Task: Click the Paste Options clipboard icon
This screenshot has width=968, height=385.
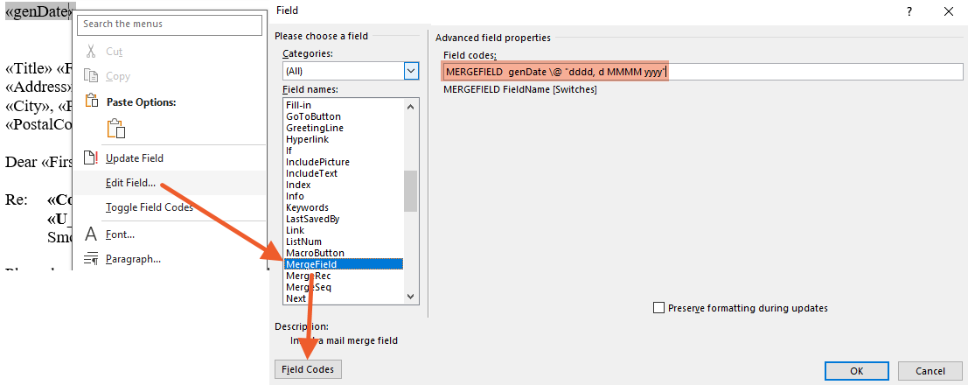Action: (115, 128)
